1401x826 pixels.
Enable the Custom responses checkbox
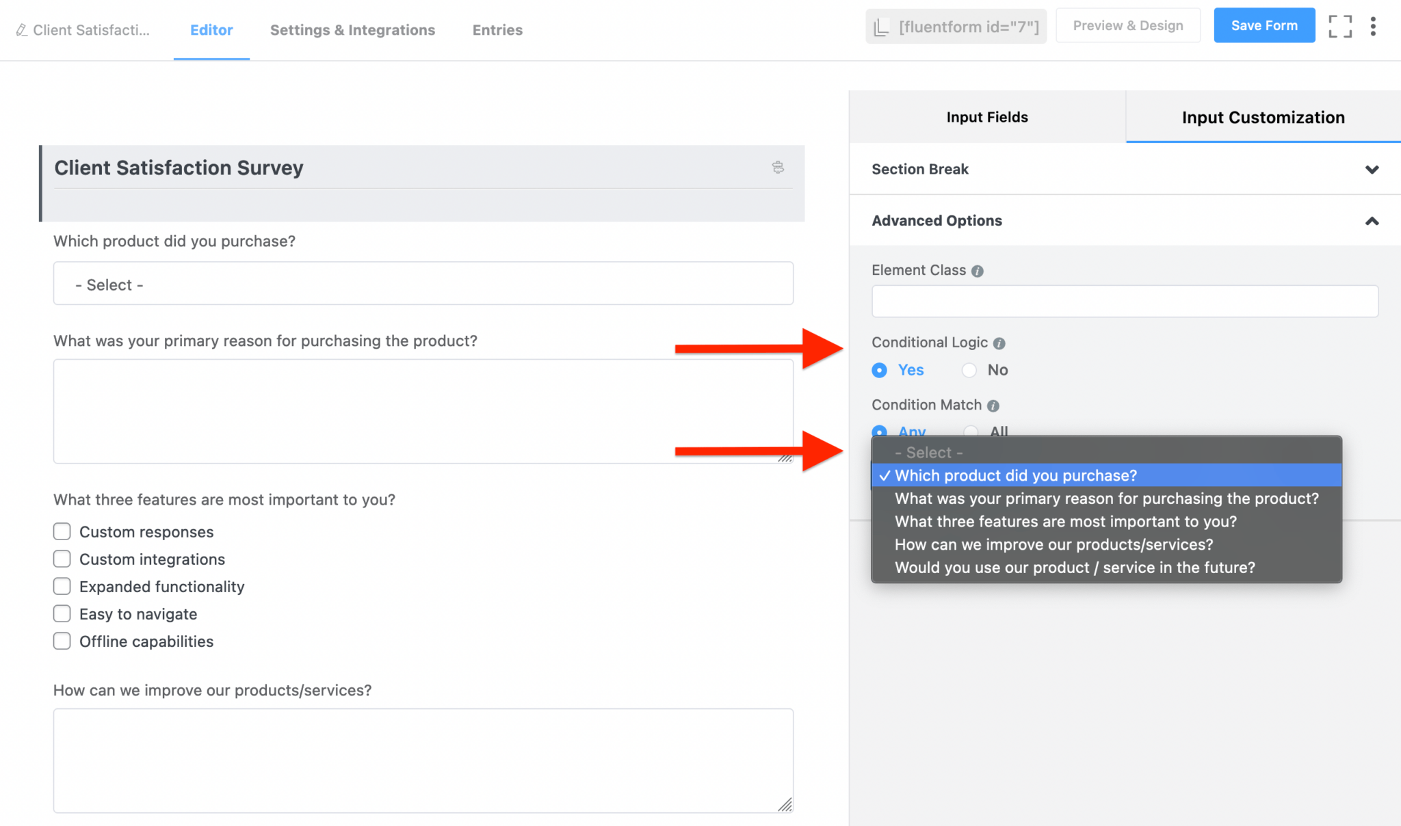pyautogui.click(x=62, y=531)
